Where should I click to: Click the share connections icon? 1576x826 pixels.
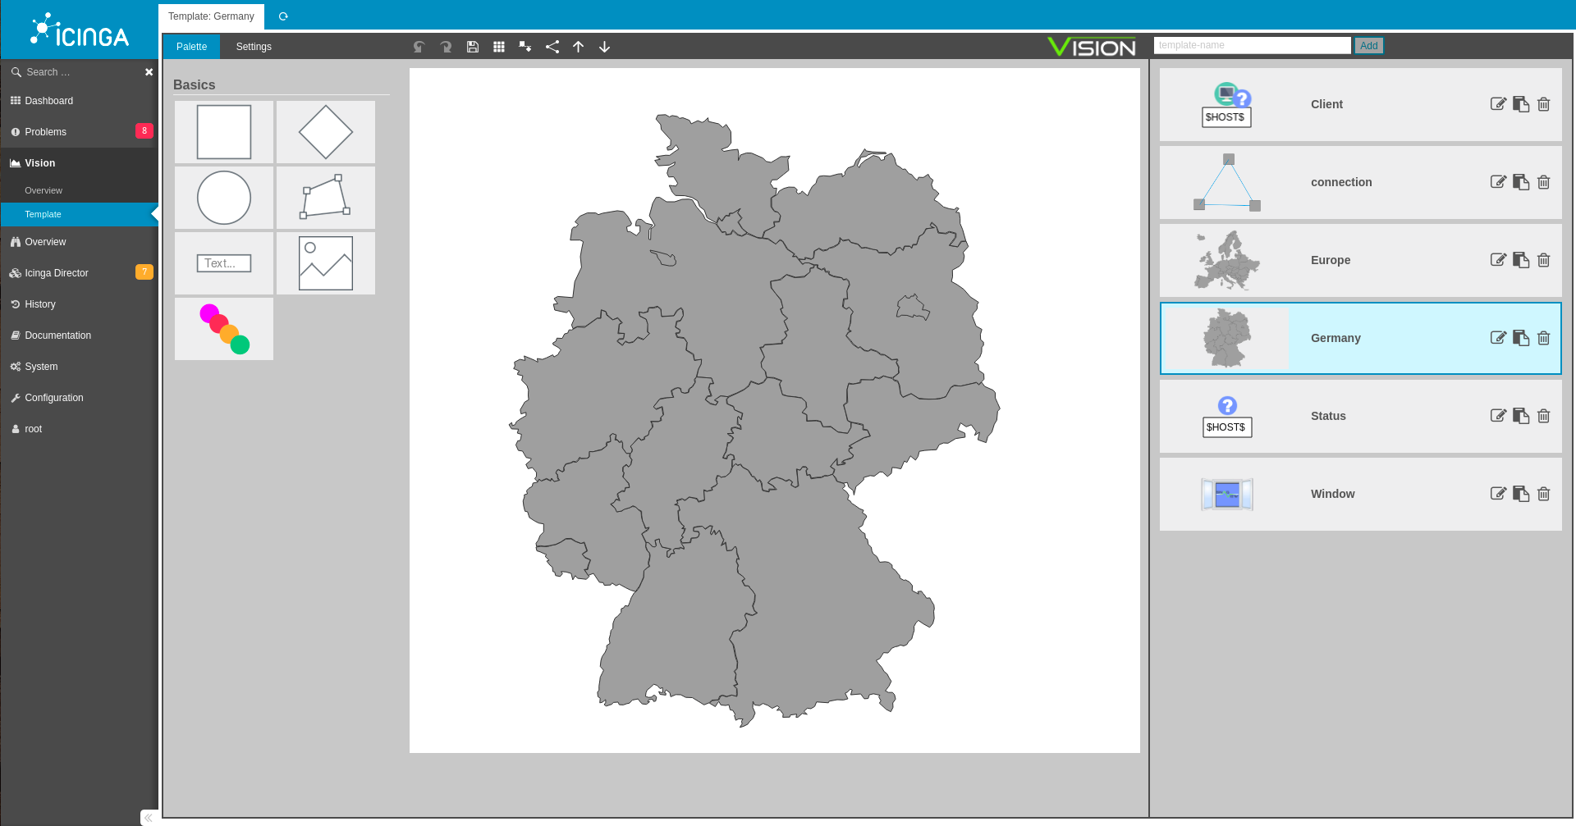coord(552,47)
